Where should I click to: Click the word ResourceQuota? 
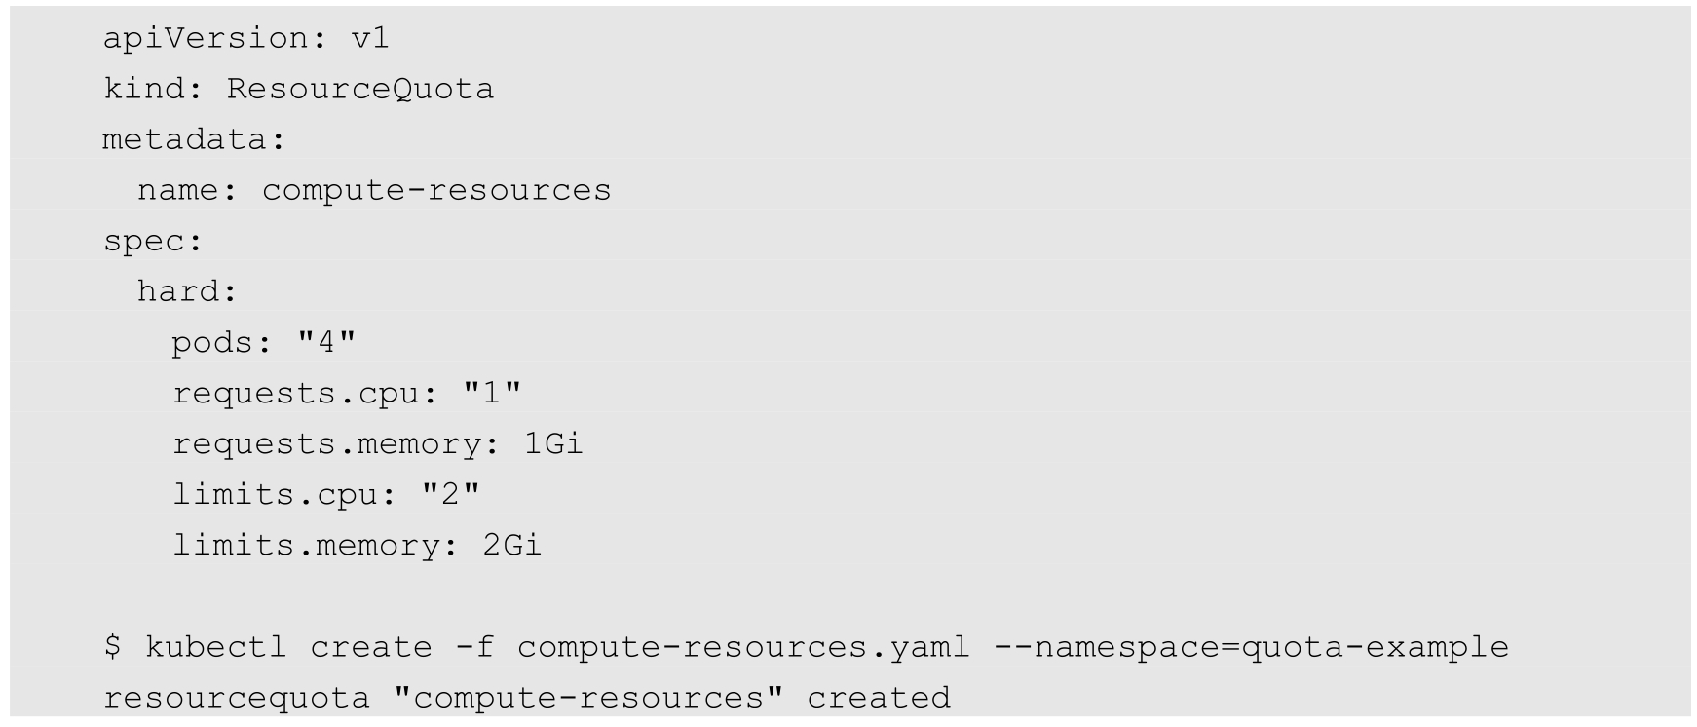point(359,89)
